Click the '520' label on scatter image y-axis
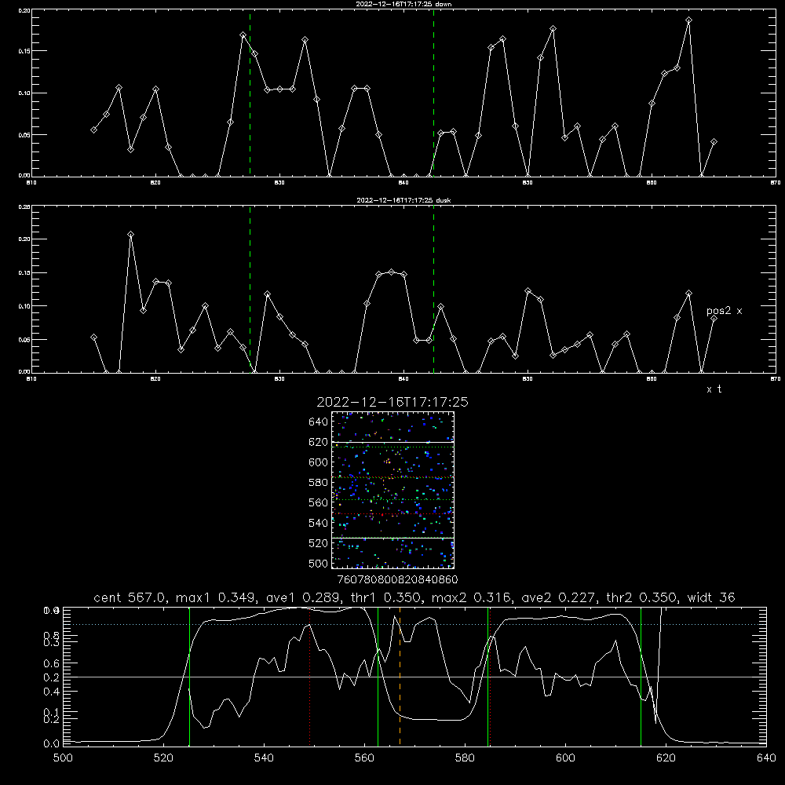Screen dimensions: 785x785 pyautogui.click(x=319, y=543)
